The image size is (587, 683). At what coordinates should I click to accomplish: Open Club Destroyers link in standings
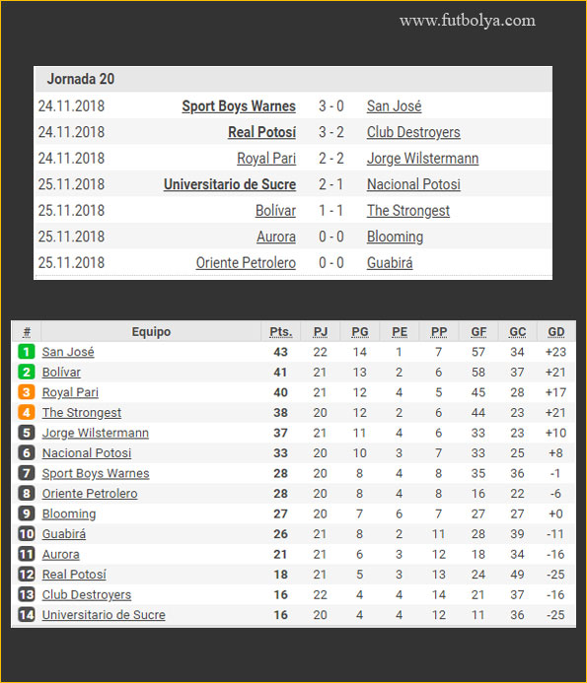click(x=87, y=594)
